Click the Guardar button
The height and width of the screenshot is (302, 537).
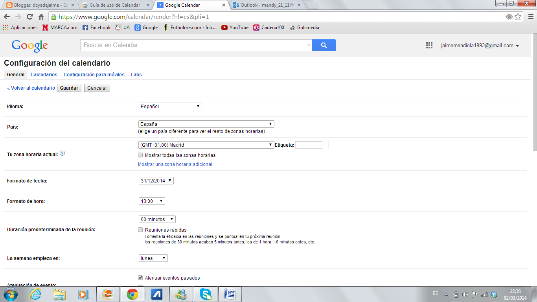69,88
